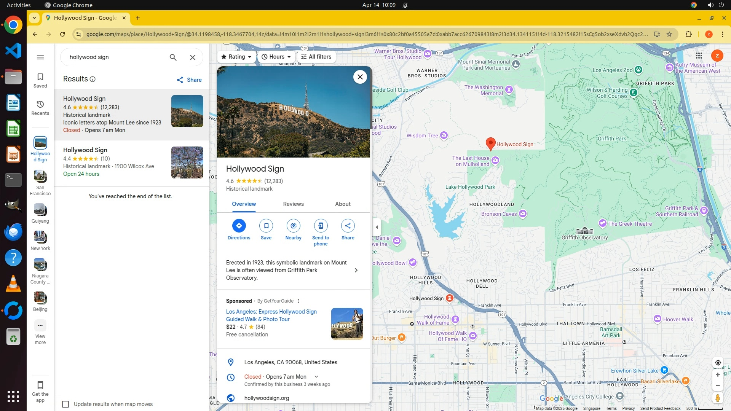Check "Update results when map moves"
Viewport: 731px width, 411px height.
66,404
